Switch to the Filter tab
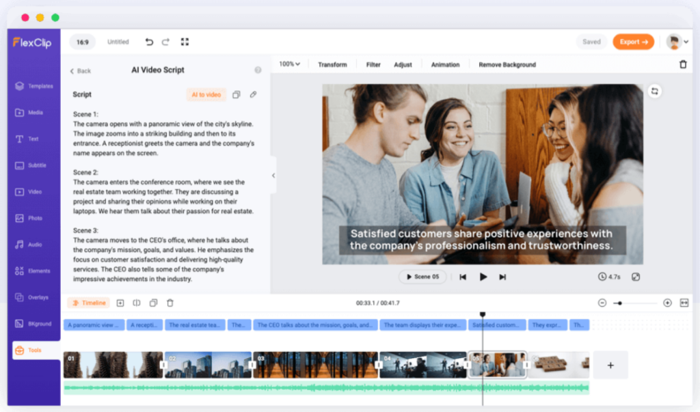This screenshot has height=412, width=700. pos(373,64)
